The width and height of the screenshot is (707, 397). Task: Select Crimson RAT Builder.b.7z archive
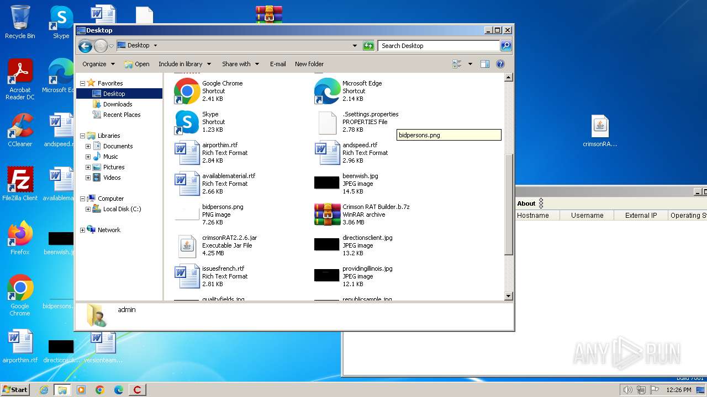point(362,214)
